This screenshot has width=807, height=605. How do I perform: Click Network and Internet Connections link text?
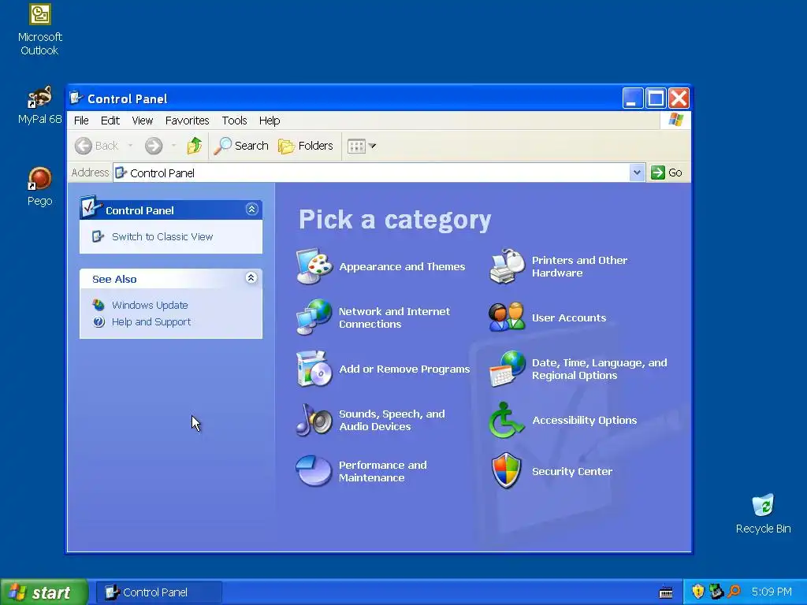pos(394,317)
